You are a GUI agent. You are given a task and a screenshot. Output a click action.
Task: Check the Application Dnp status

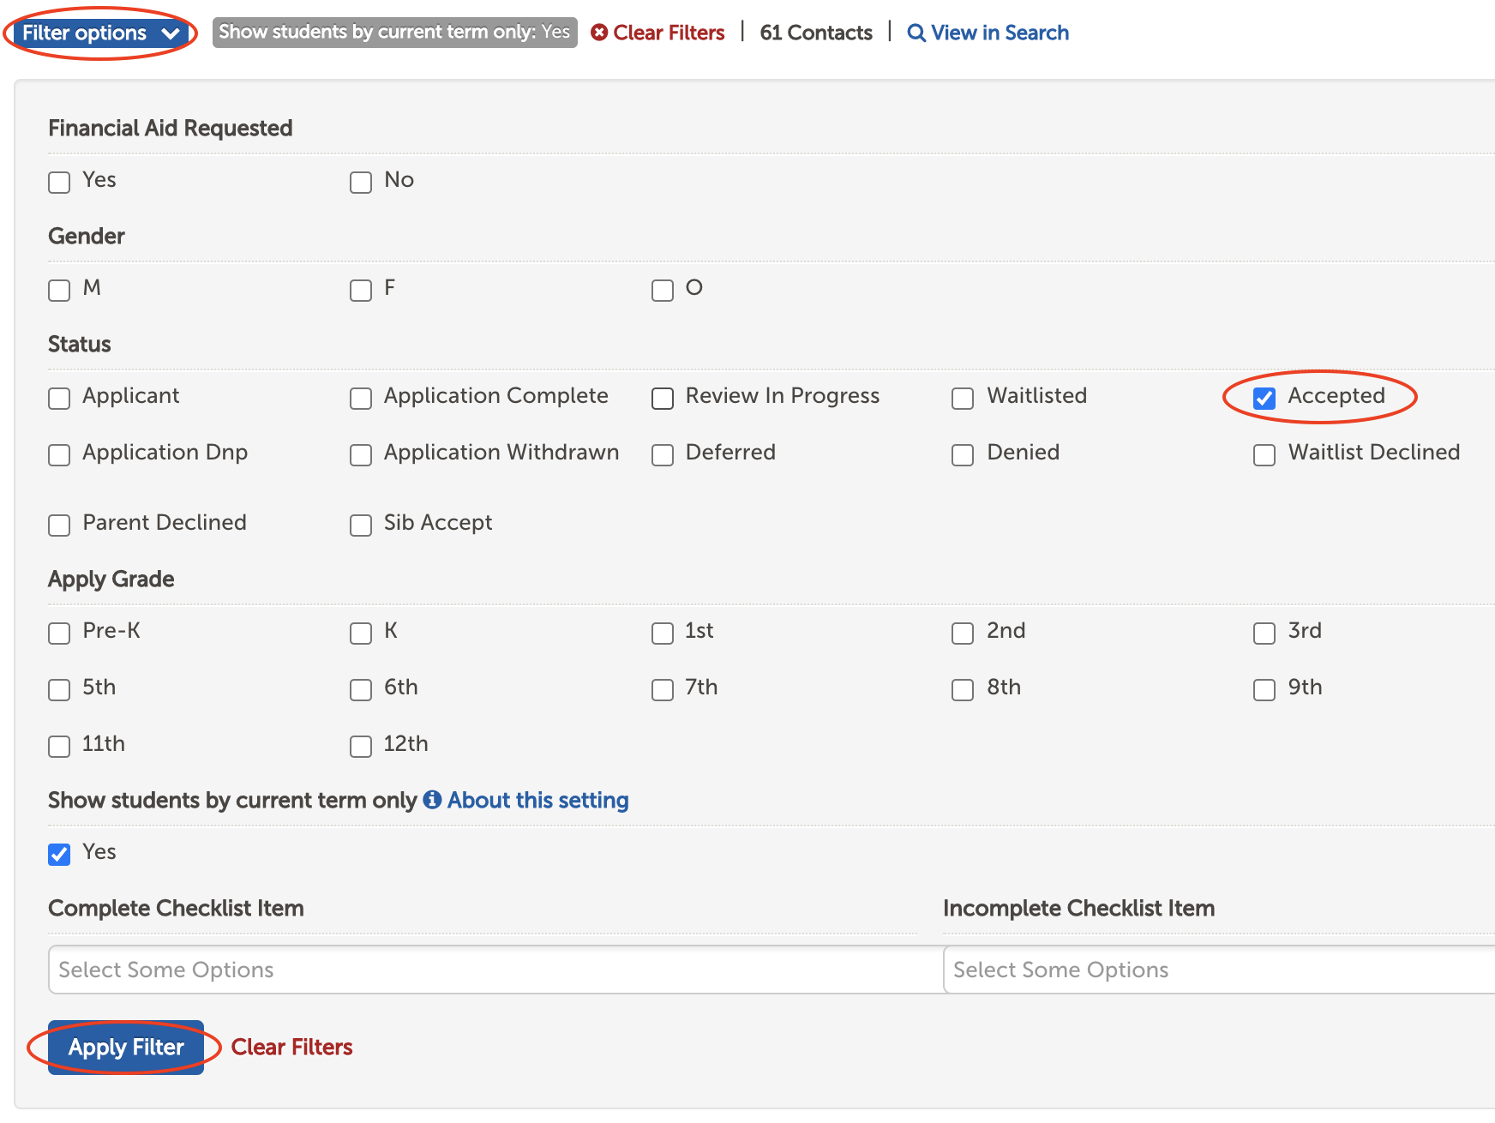59,454
